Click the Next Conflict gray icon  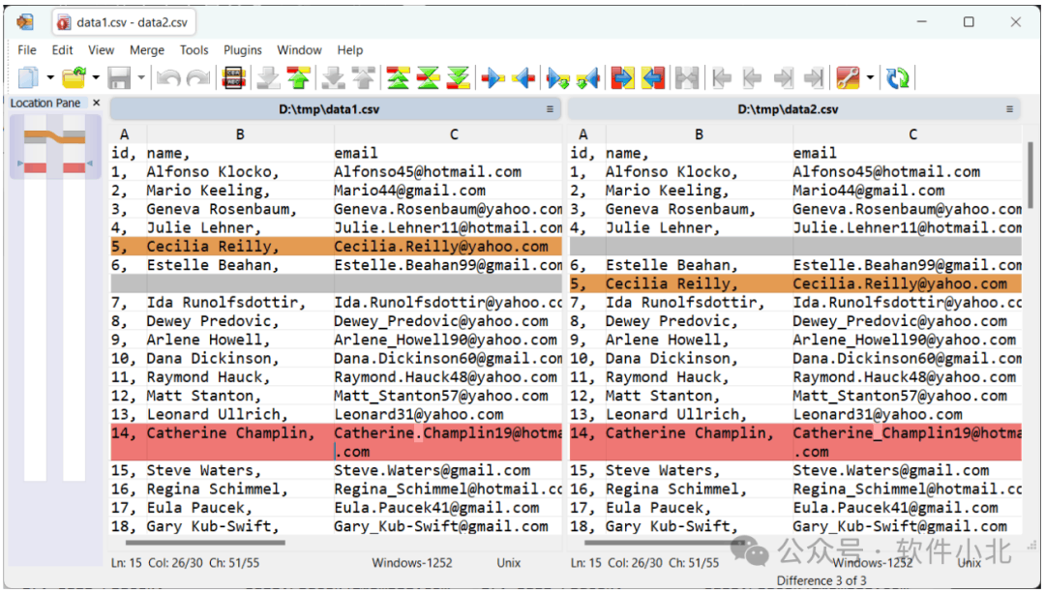point(333,78)
